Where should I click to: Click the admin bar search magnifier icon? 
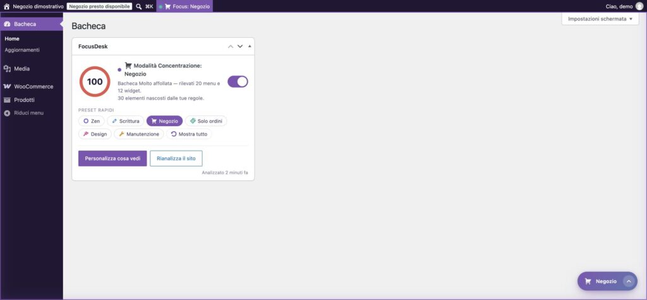point(138,6)
